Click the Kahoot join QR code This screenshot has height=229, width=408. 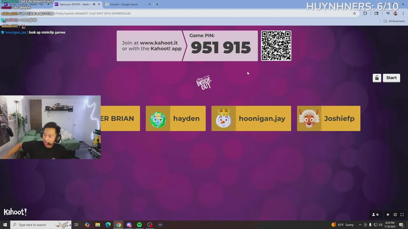coord(276,46)
